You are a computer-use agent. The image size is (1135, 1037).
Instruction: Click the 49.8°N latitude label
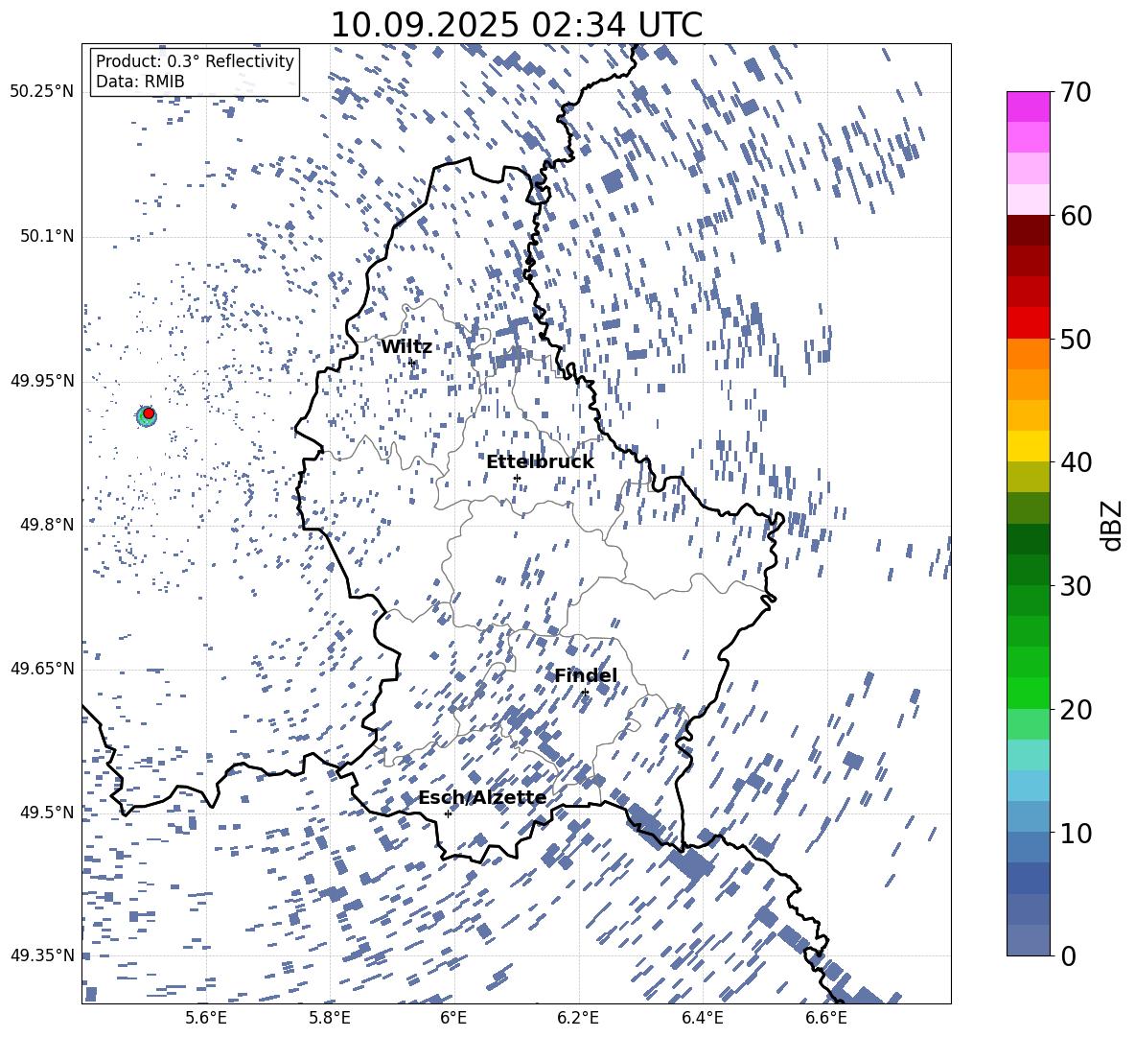(x=47, y=525)
